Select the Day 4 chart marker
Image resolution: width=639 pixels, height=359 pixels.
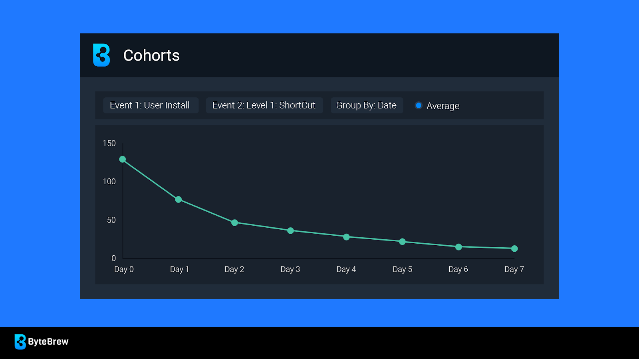click(347, 237)
